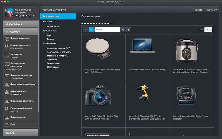The image size is (222, 139).
Task: Pick the white color dot
Action: pyautogui.click(x=85, y=24)
